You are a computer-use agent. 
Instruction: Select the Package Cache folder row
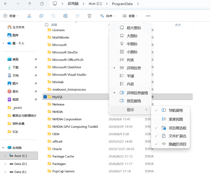(x=117, y=156)
